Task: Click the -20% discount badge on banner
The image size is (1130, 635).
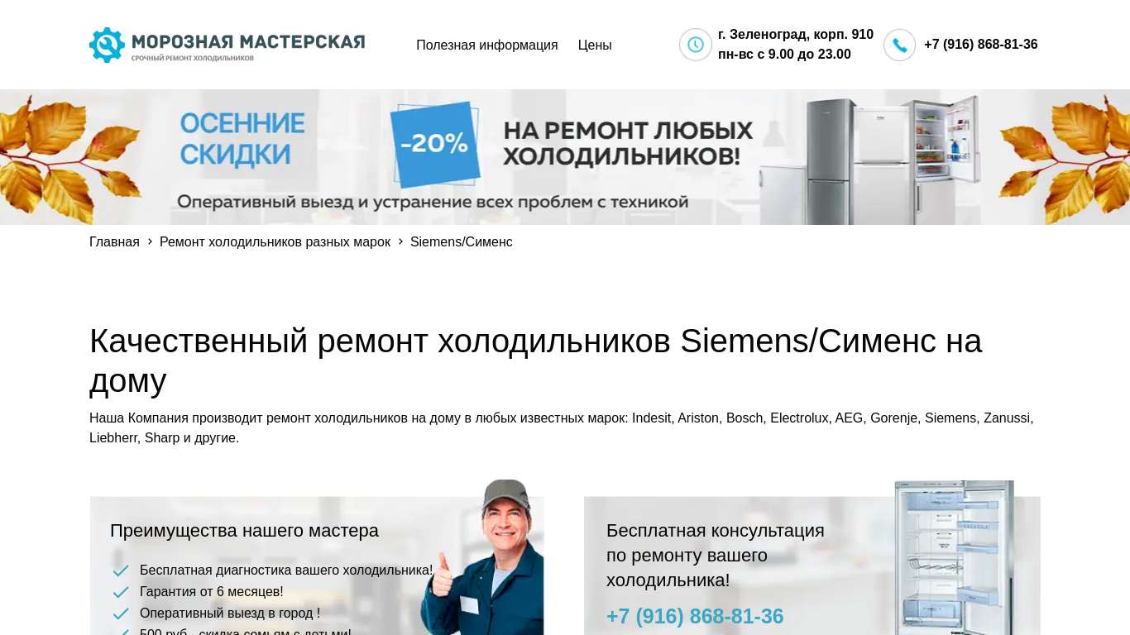Action: (435, 144)
